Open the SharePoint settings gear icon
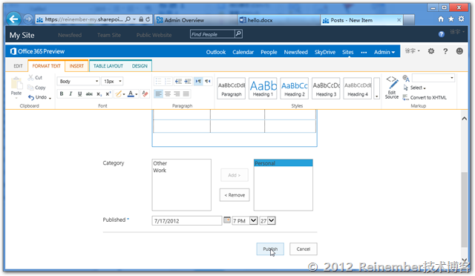The width and height of the screenshot is (475, 276). click(430, 51)
